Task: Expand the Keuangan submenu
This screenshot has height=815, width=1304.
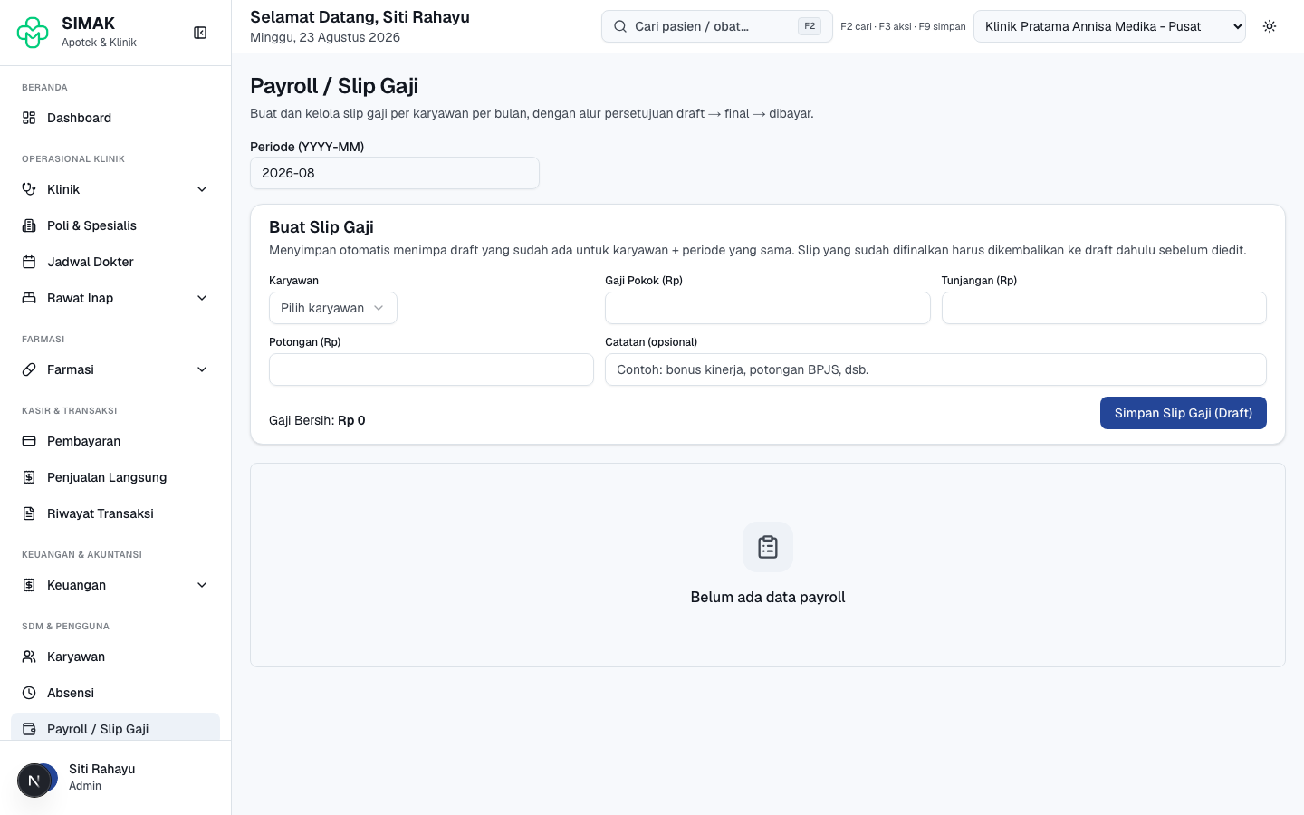Action: click(115, 585)
